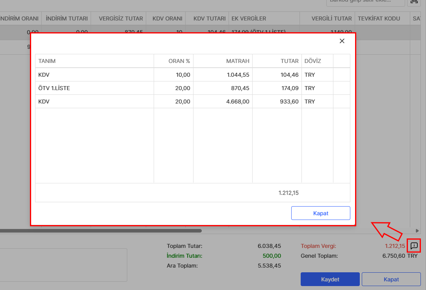The width and height of the screenshot is (426, 290).
Task: Click the Kapat button next to Kaydet
Action: pos(391,279)
